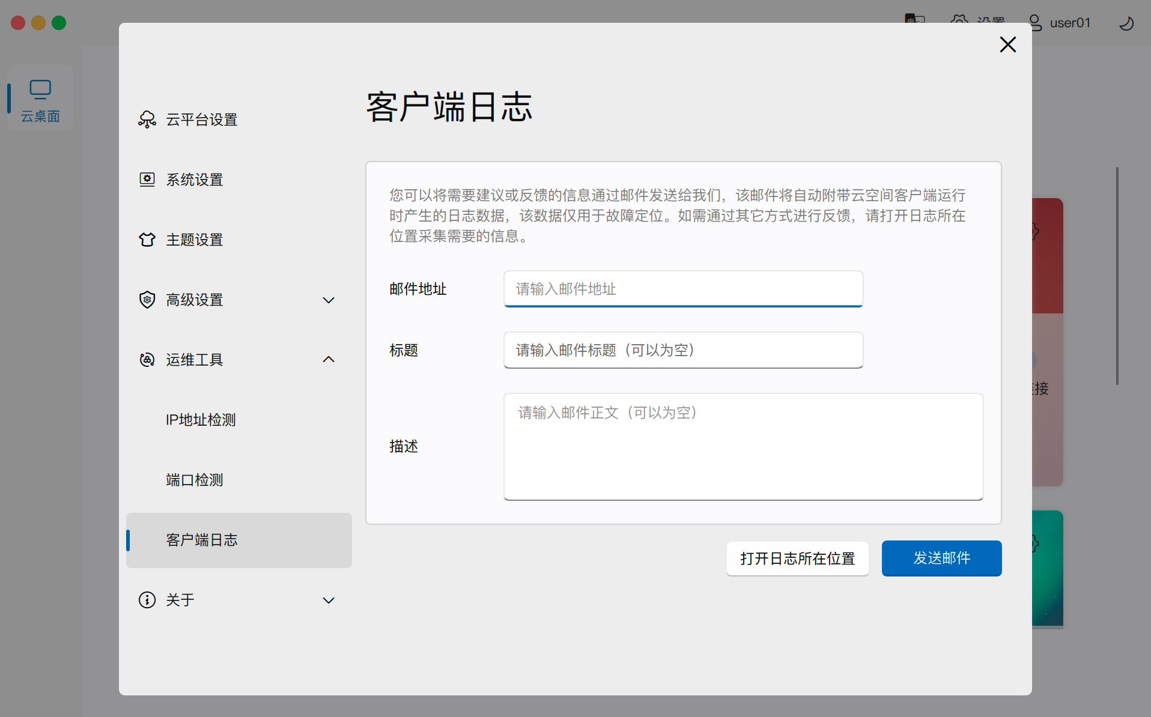
Task: Click the advanced settings shield icon
Action: (x=147, y=300)
